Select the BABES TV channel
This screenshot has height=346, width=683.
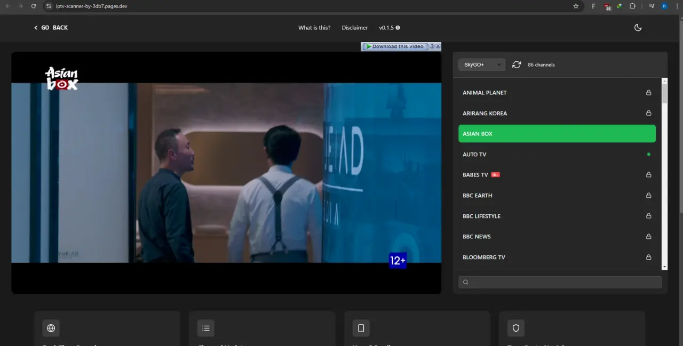point(557,175)
